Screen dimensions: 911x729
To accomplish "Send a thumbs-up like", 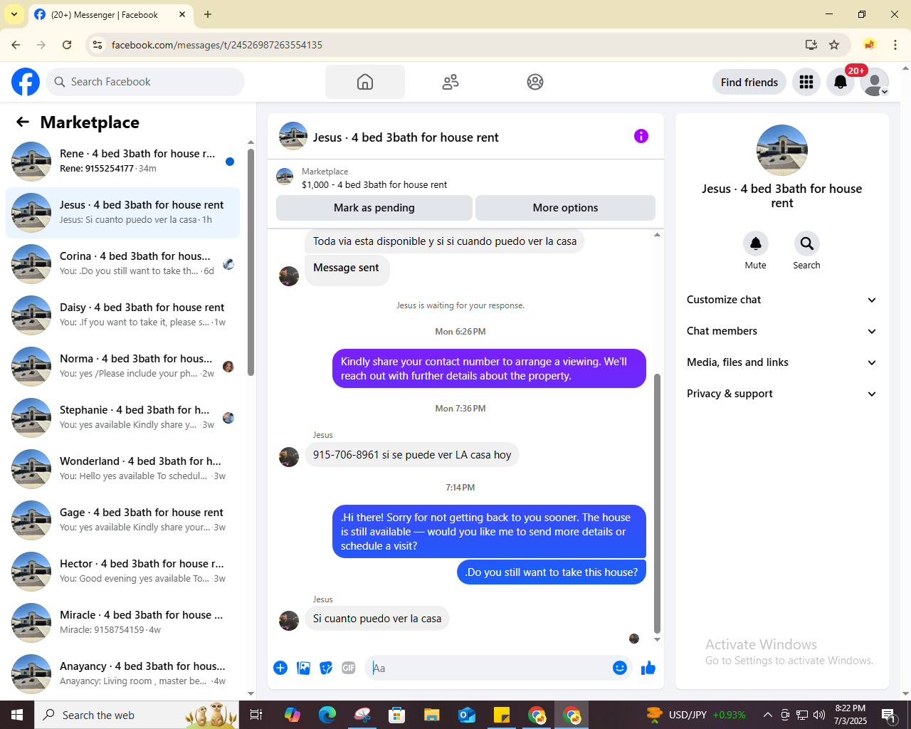I will click(x=648, y=668).
